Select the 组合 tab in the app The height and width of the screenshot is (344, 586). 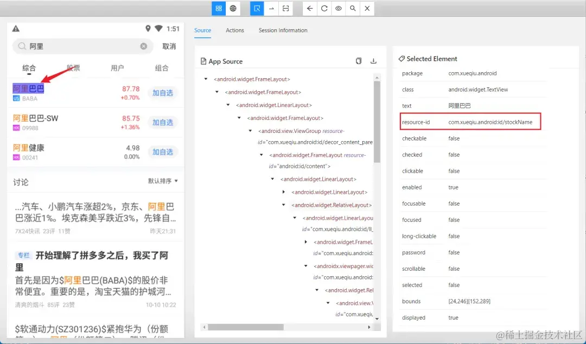[162, 68]
